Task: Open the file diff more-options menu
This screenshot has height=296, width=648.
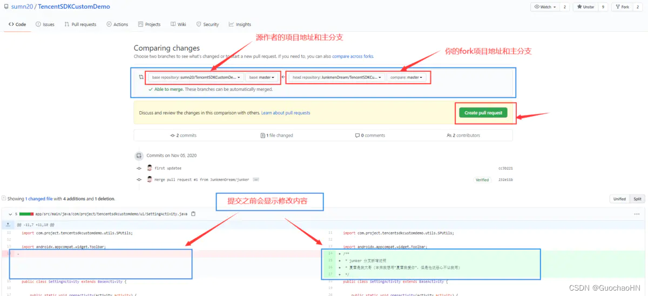Action: coord(636,214)
